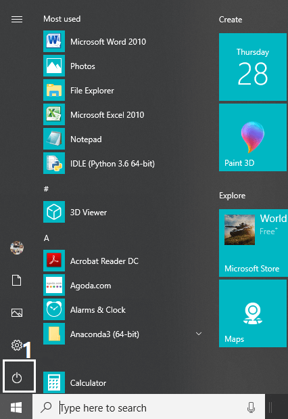Open the Power options button
Viewport: 288px width, 419px height.
tap(17, 378)
